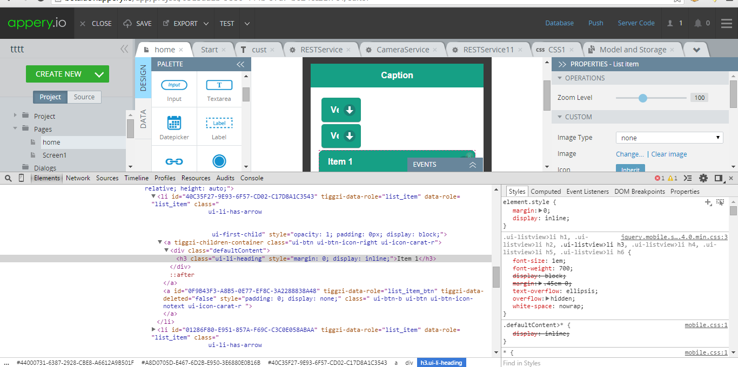
Task: Click the Zoom Level slider handle
Action: pyautogui.click(x=642, y=98)
